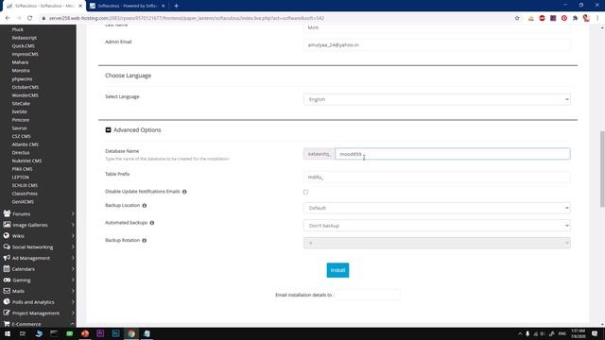Click the Project Management edit icon

click(7, 313)
